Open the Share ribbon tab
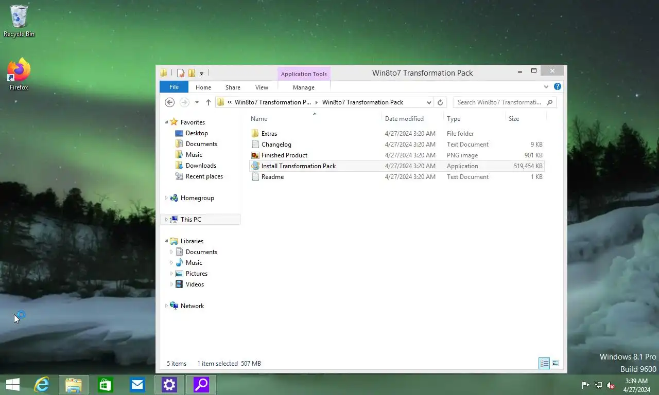The width and height of the screenshot is (659, 395). [x=233, y=87]
